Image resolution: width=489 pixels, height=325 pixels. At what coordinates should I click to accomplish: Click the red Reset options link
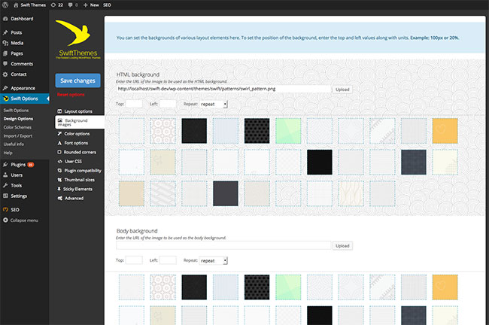coord(71,95)
